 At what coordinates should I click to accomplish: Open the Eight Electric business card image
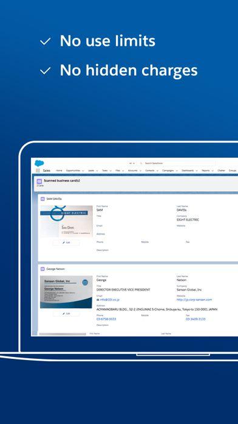click(66, 222)
